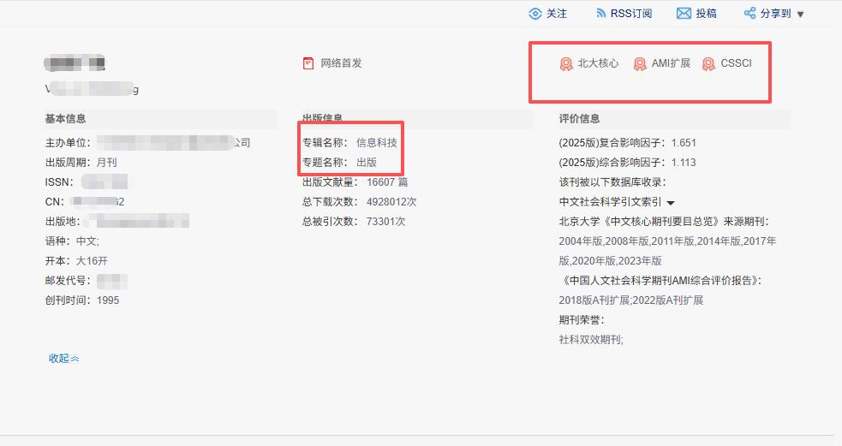Click the 分享到 label

click(775, 14)
